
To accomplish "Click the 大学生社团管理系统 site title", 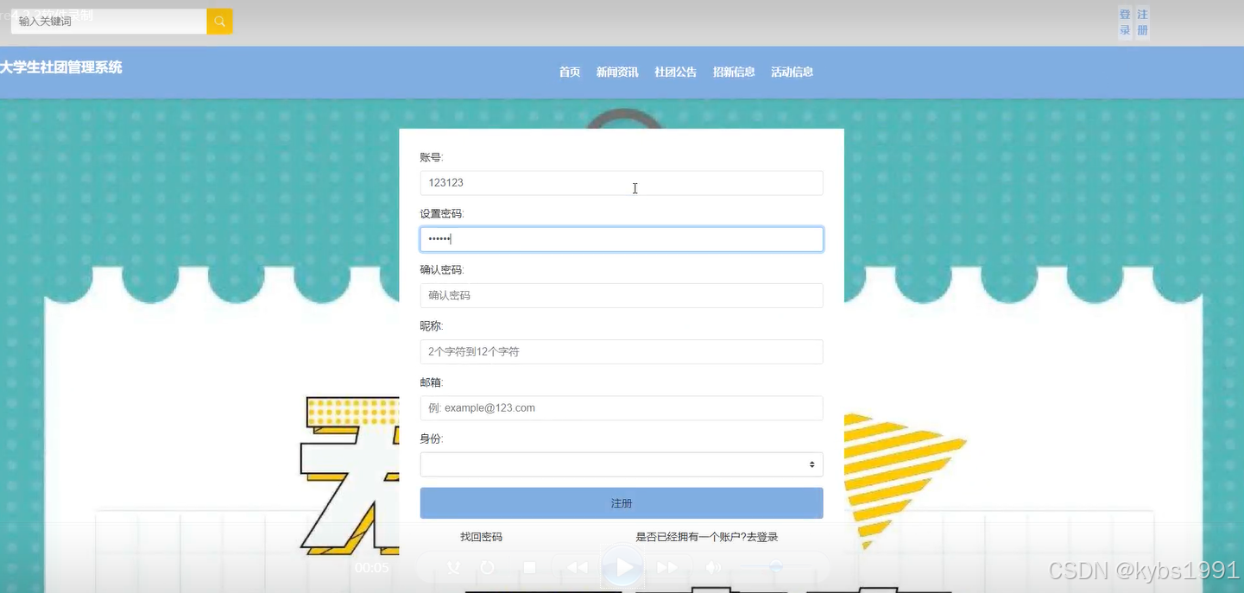I will [x=61, y=67].
